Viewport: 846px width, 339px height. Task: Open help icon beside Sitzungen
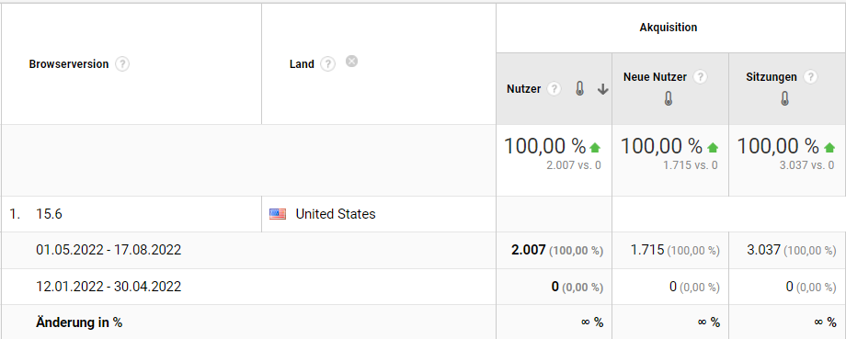click(x=810, y=77)
